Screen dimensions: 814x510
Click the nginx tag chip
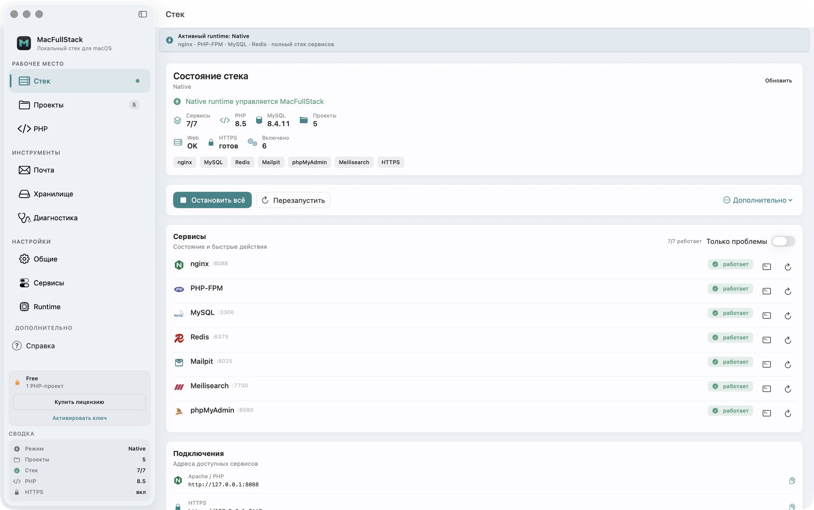tap(185, 162)
